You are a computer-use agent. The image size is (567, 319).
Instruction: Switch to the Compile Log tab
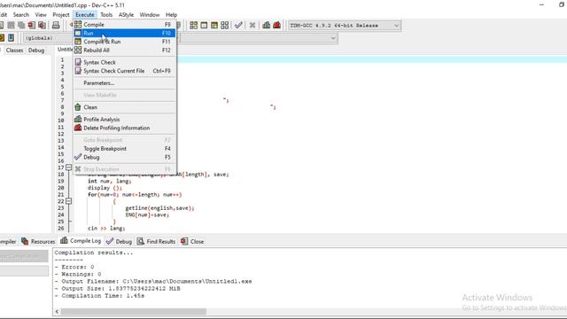pos(81,240)
